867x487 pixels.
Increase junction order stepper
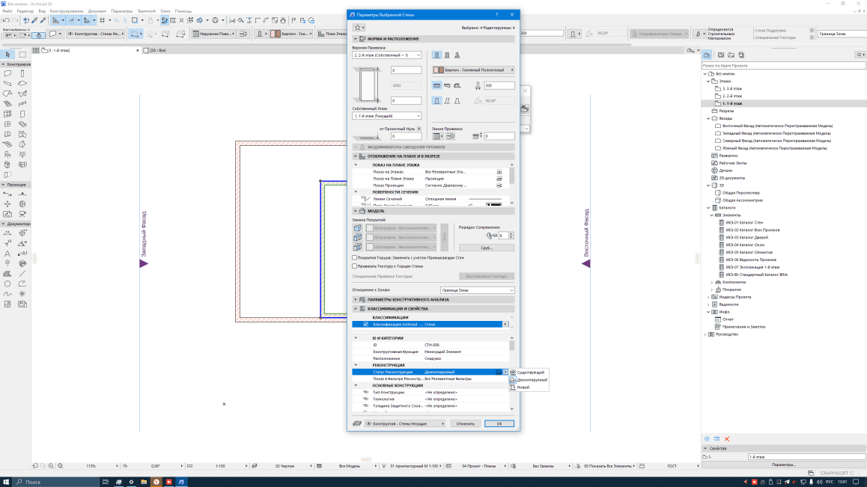point(511,234)
